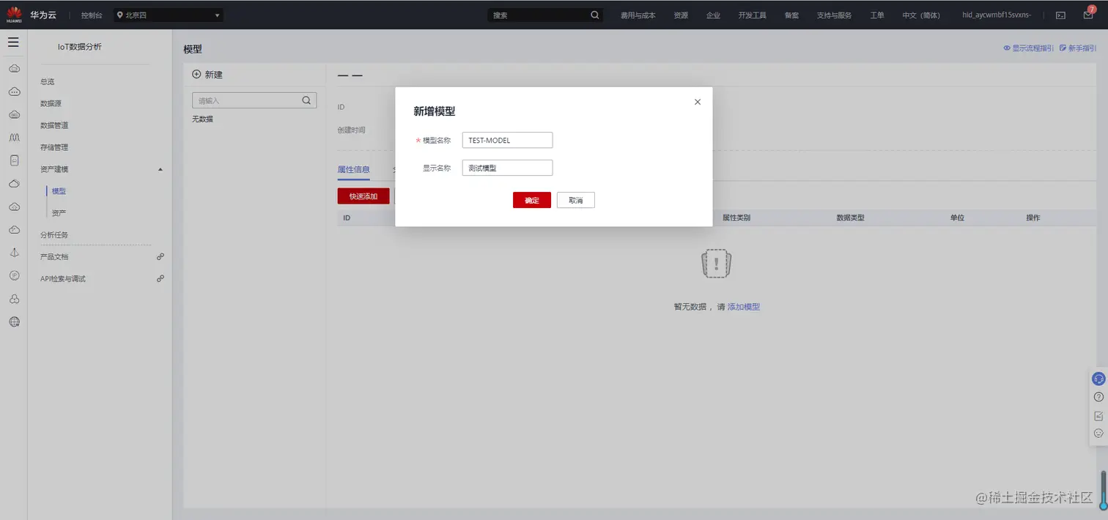Viewport: 1108px width, 520px height.
Task: Open 开发工具 top menu
Action: 753,15
